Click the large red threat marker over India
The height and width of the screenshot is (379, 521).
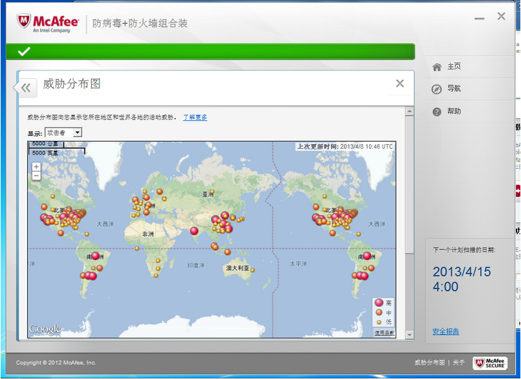[194, 231]
